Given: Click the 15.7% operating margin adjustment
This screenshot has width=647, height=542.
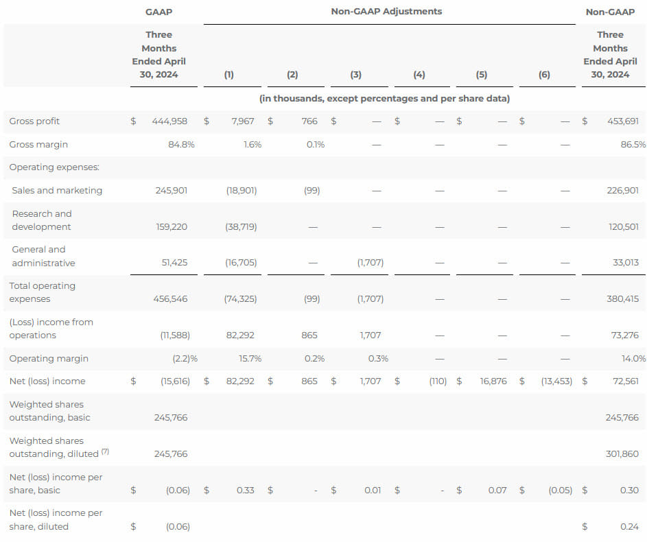Looking at the screenshot, I should (x=250, y=359).
